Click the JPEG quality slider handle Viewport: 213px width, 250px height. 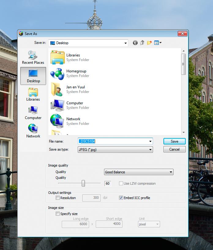pyautogui.click(x=83, y=183)
